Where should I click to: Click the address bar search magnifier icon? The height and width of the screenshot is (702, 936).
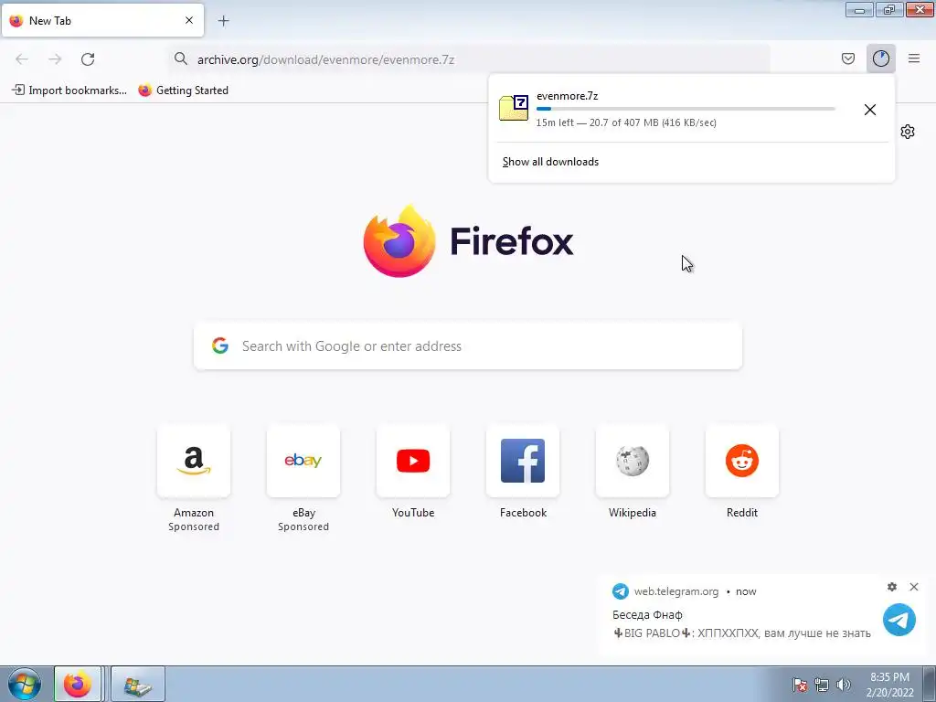[x=181, y=58]
